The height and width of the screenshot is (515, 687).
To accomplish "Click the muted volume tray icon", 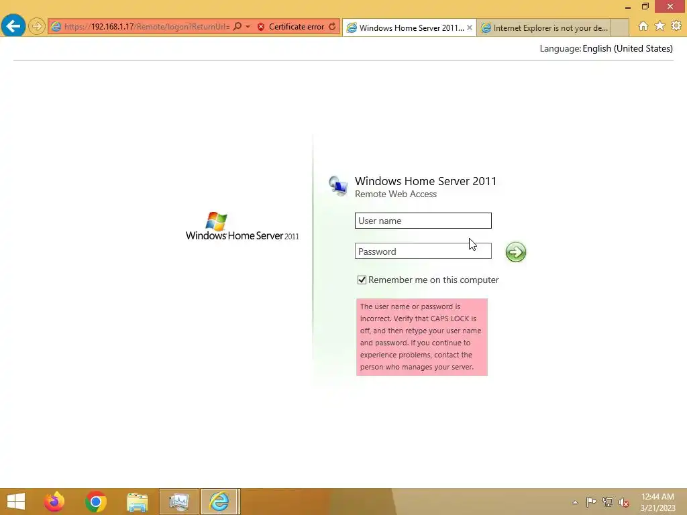I will (624, 502).
